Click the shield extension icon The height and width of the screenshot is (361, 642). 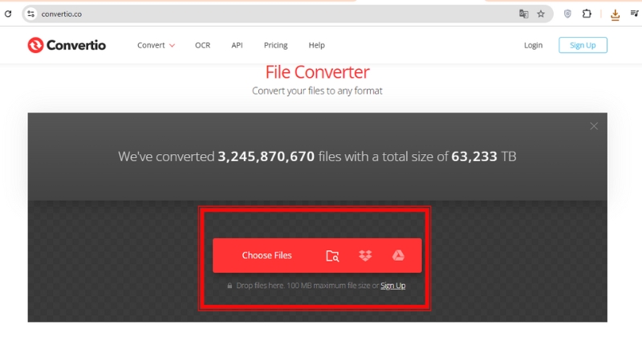567,14
